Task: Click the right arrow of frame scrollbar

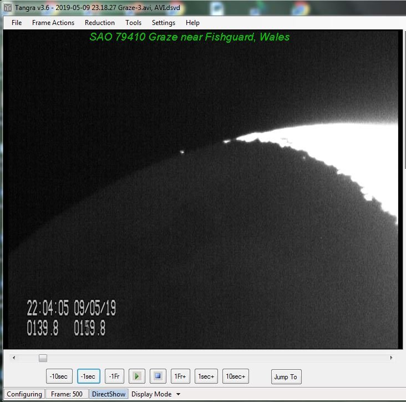Action: point(392,358)
